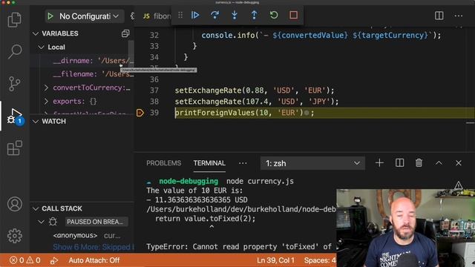Screen dimensions: 475x267
Task: Open the Explorer view in activity bar
Action: tap(14, 20)
